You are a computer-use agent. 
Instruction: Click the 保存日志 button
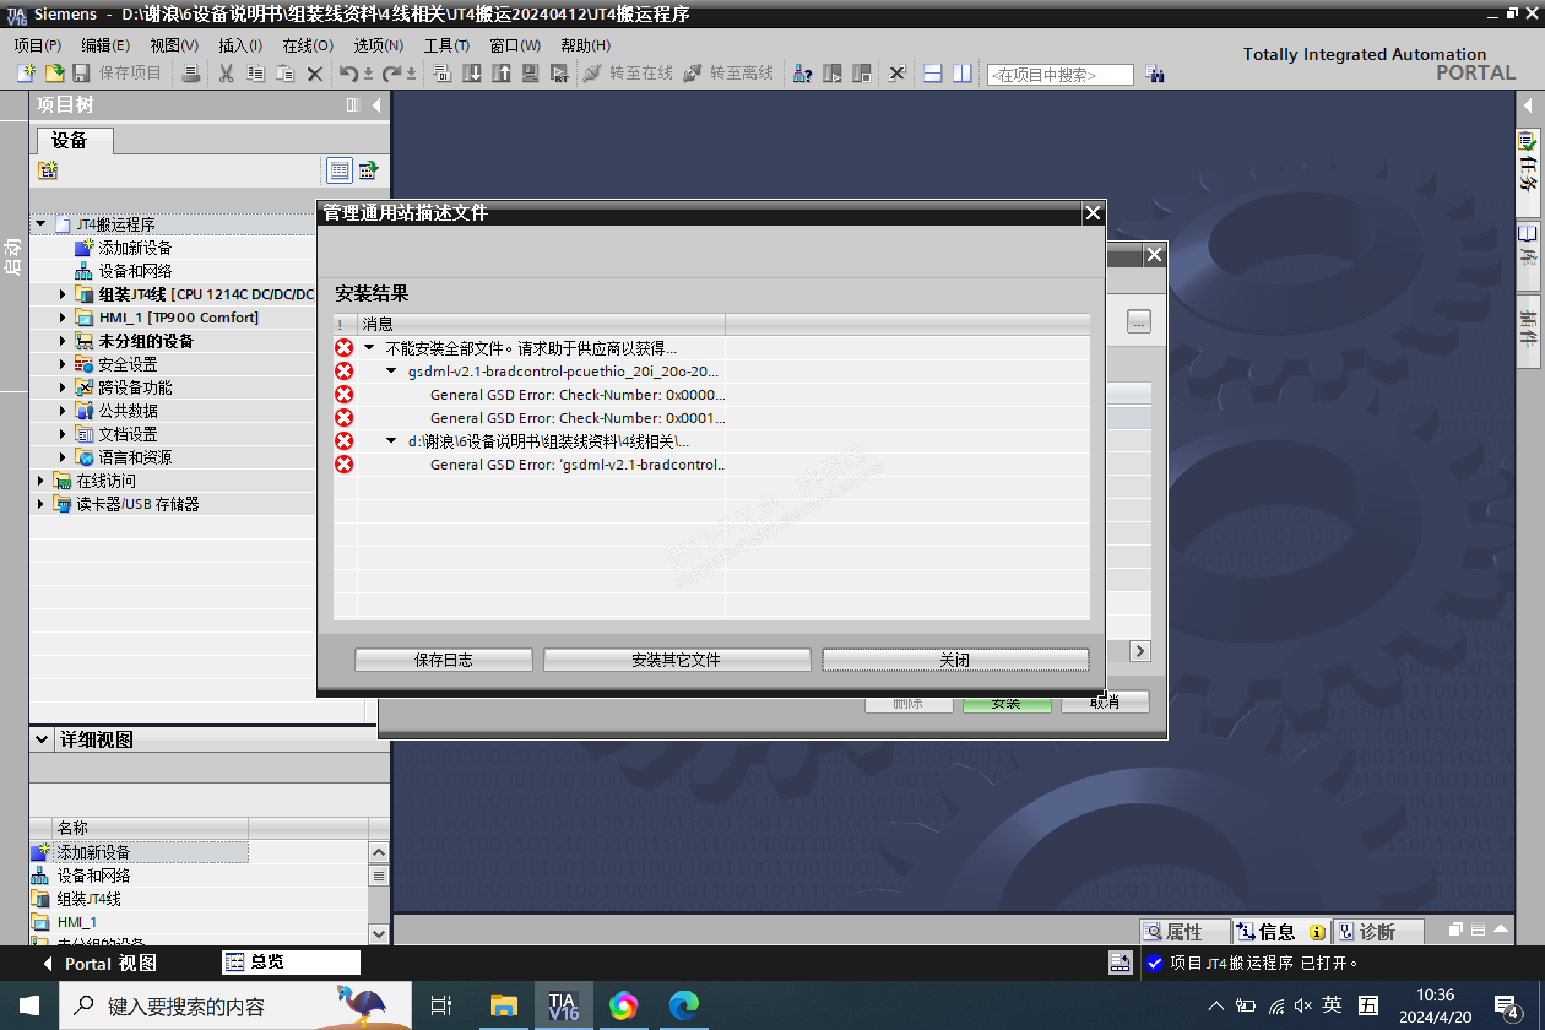point(443,660)
